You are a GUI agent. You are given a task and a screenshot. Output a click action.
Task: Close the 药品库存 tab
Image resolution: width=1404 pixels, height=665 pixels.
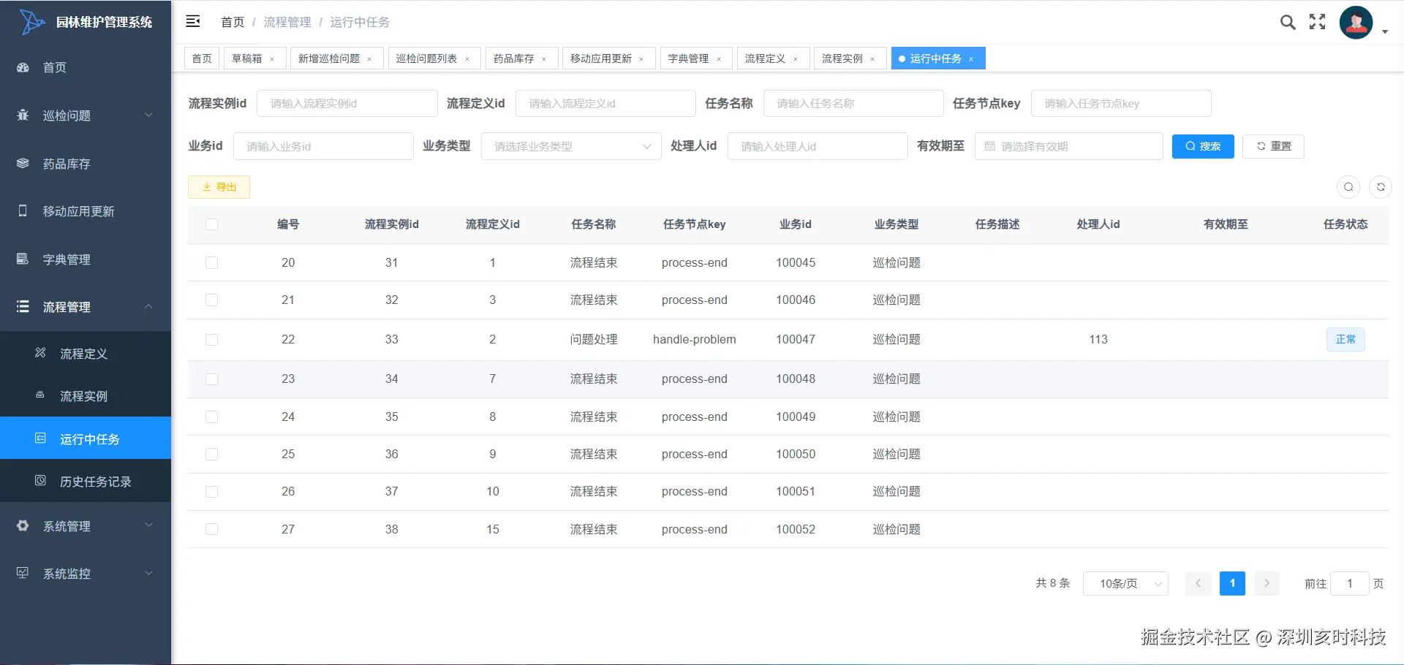click(544, 59)
